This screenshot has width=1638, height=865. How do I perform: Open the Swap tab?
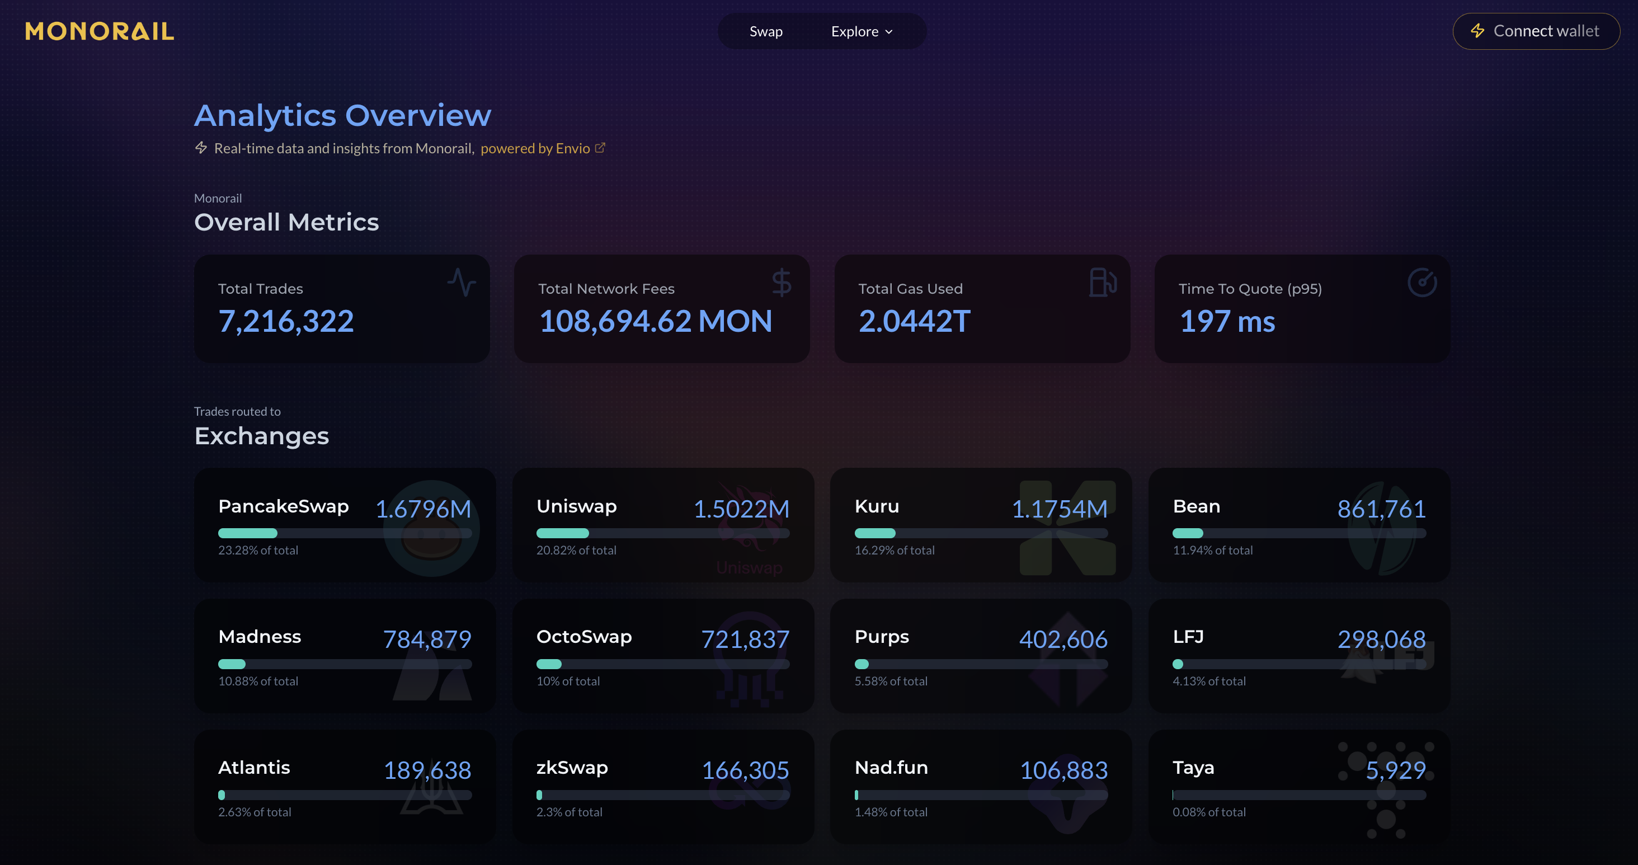766,31
